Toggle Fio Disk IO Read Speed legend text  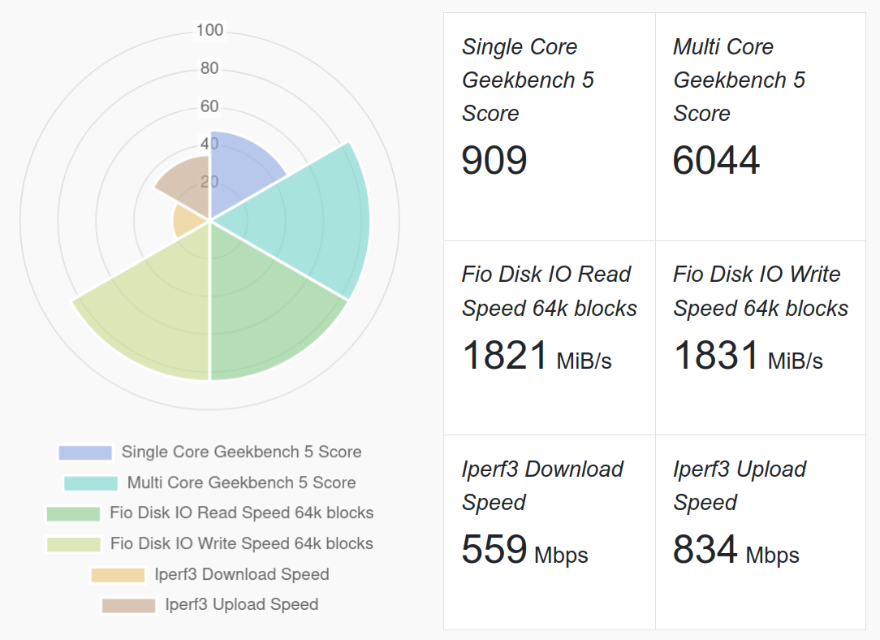[x=241, y=513]
